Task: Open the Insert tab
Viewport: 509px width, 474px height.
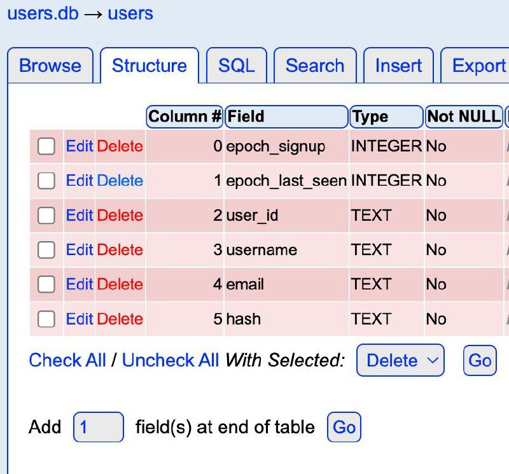Action: 398,66
